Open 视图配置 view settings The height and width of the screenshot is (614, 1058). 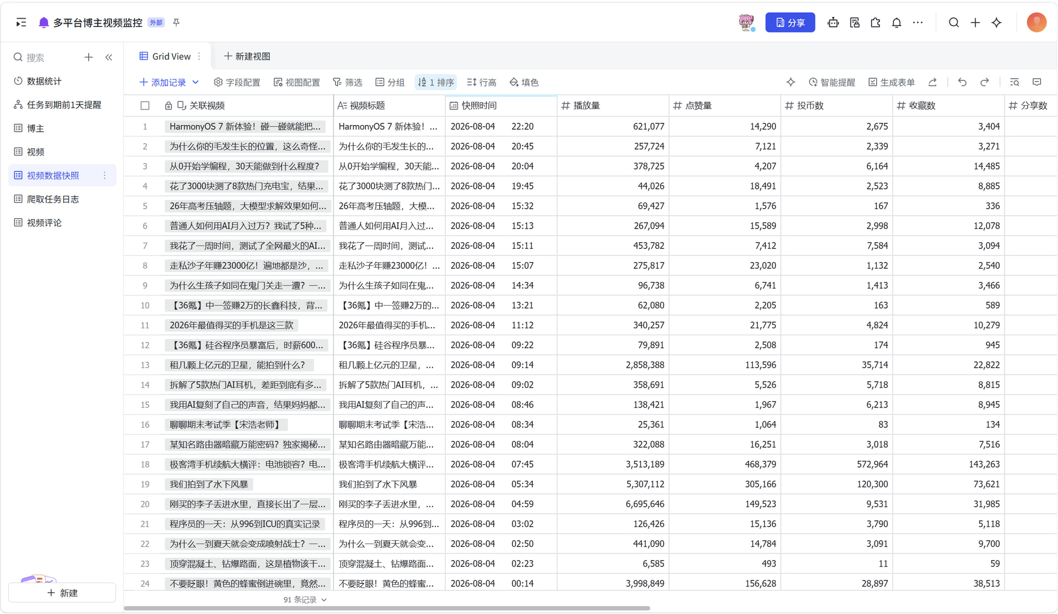click(x=296, y=82)
